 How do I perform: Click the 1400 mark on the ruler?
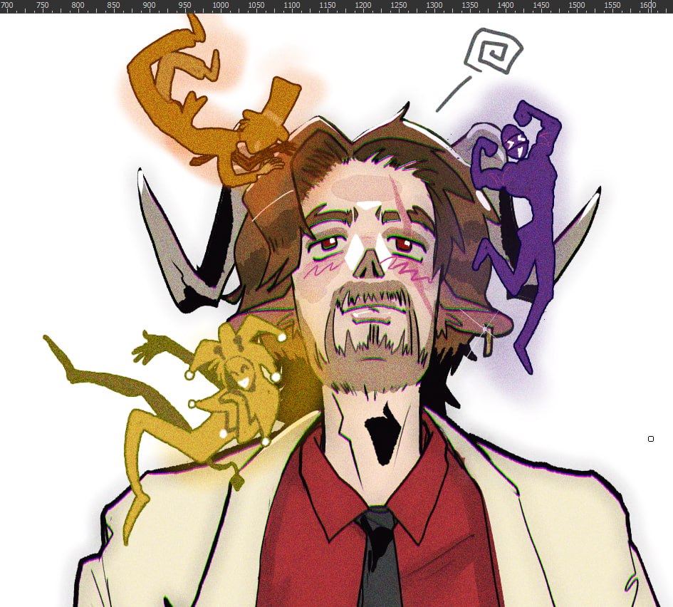(x=505, y=5)
